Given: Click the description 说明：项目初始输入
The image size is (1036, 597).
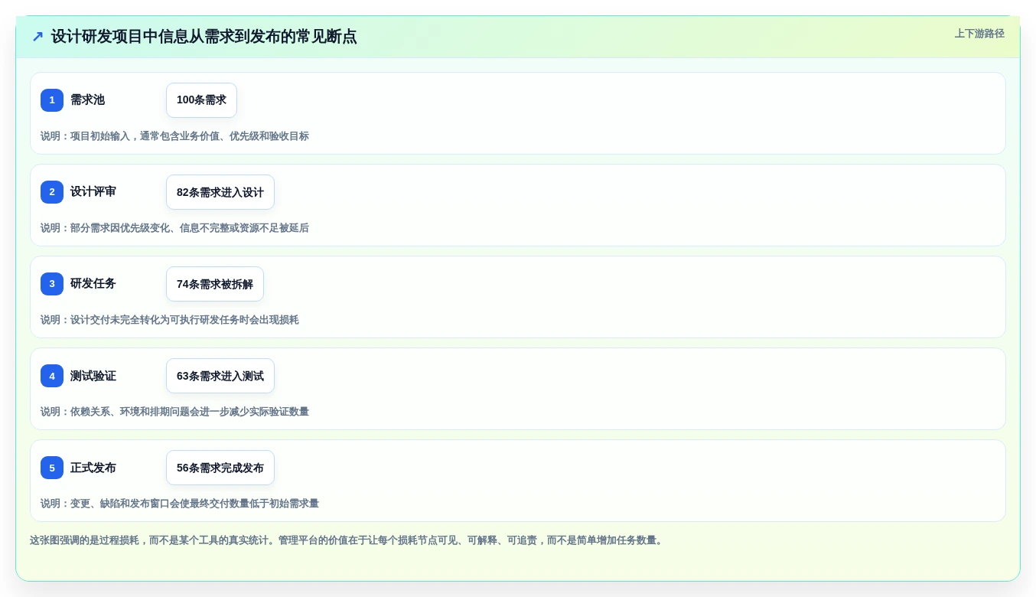Looking at the screenshot, I should coord(174,136).
